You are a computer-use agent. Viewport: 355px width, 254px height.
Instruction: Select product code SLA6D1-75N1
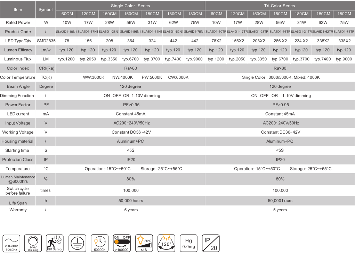tap(194, 32)
